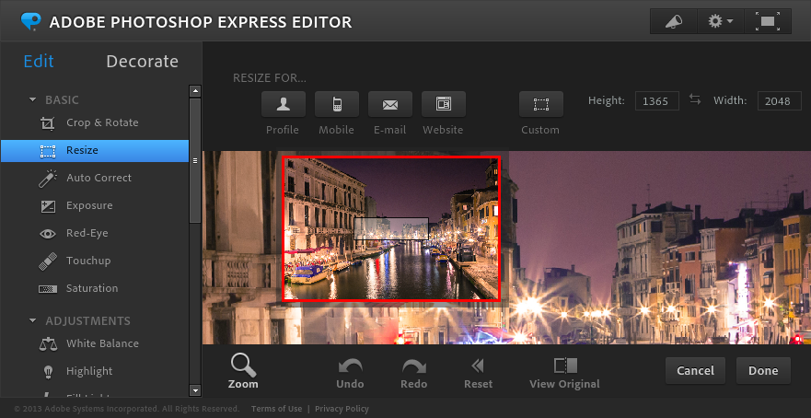
Task: Switch to the Edit tab
Action: pyautogui.click(x=39, y=61)
